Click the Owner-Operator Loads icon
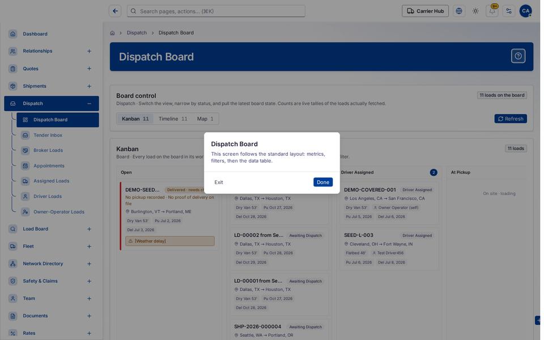544x340 pixels. [x=25, y=212]
